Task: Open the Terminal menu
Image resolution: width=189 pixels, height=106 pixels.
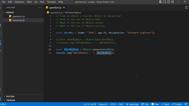Action: 51,2
